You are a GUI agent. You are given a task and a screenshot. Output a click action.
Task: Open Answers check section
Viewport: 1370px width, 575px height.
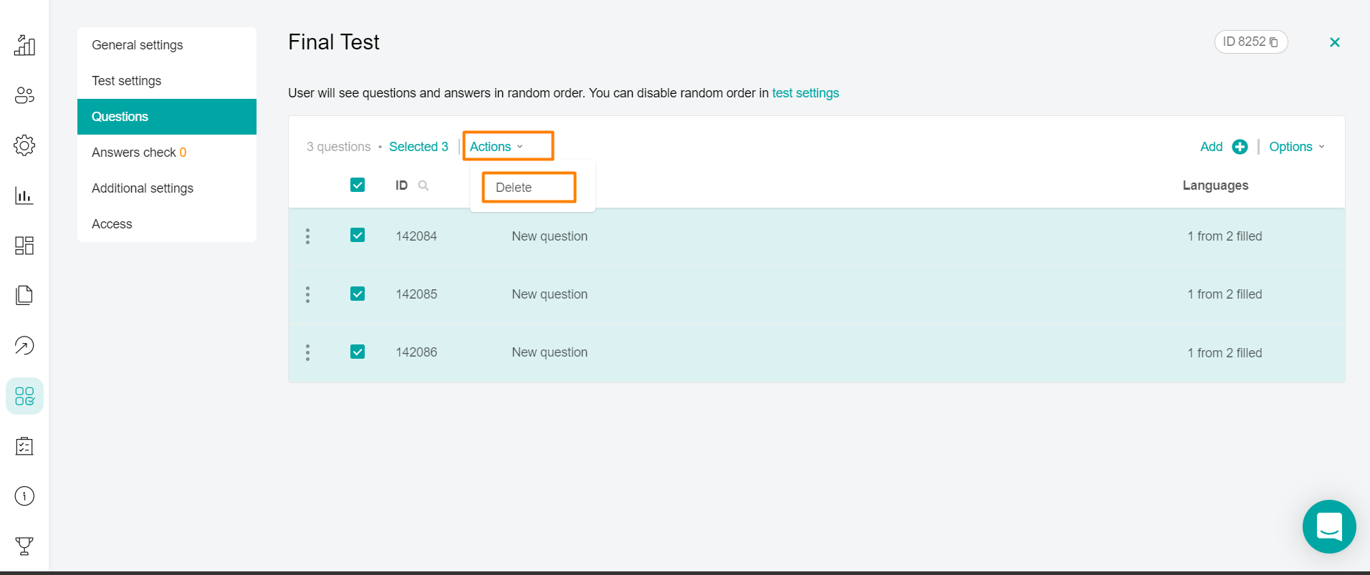click(x=167, y=153)
